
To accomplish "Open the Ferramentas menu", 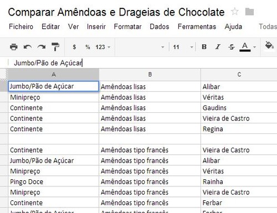I will pos(197,27).
